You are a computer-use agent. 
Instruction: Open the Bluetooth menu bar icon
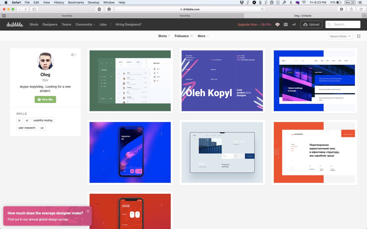tap(290, 2)
